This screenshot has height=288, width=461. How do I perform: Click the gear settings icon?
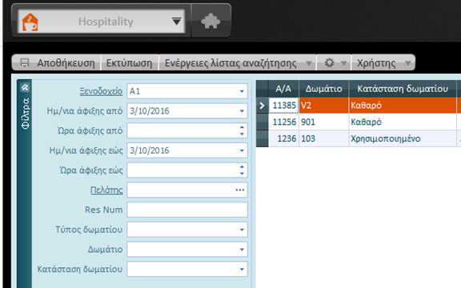[329, 62]
